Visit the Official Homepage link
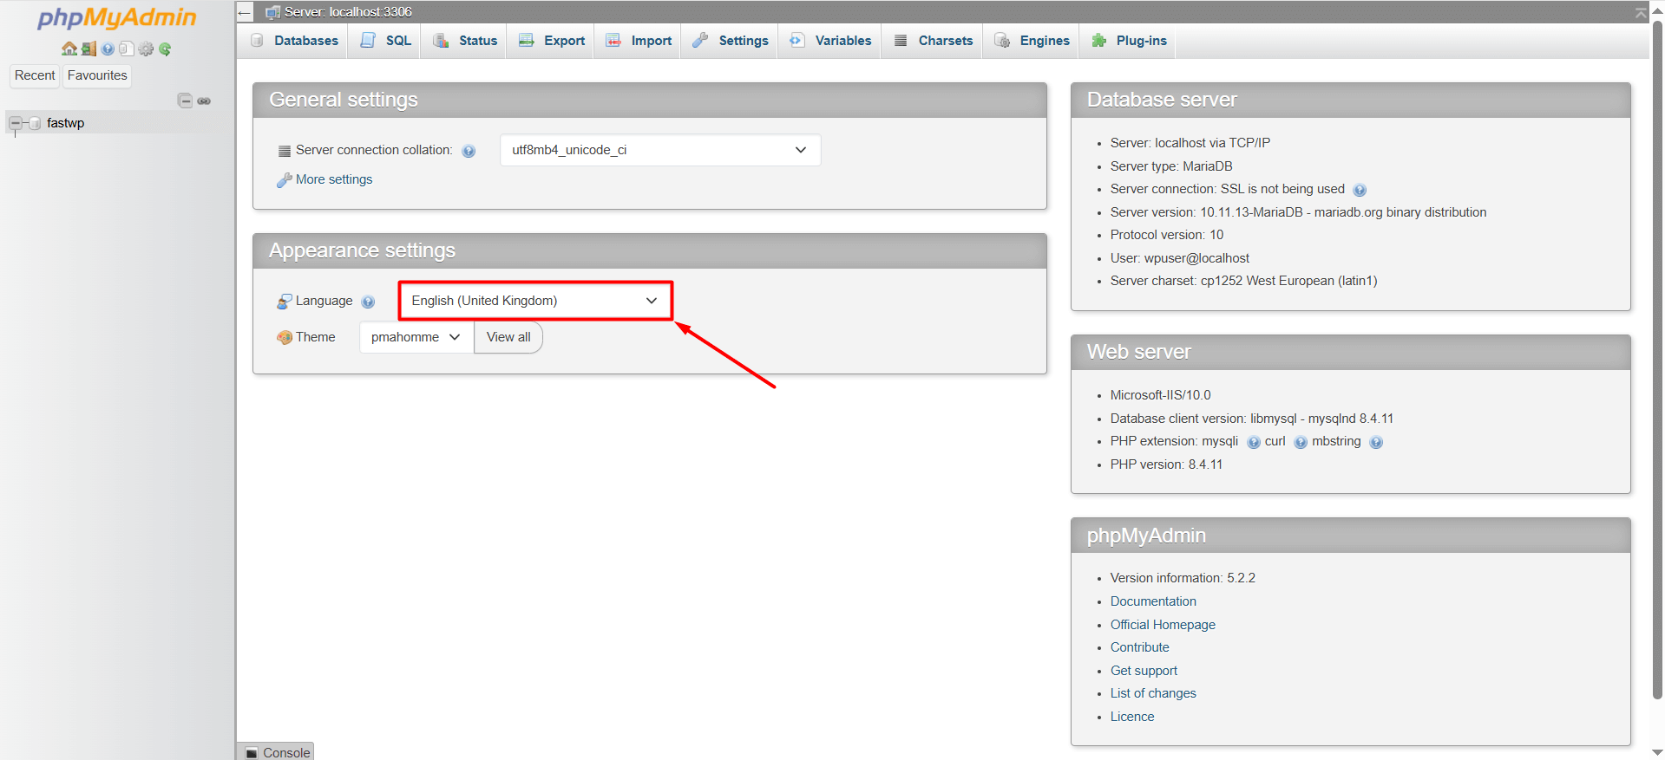 point(1163,625)
